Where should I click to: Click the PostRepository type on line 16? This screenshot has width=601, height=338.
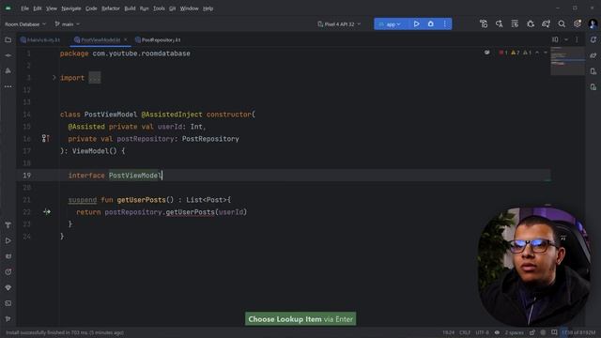point(210,139)
